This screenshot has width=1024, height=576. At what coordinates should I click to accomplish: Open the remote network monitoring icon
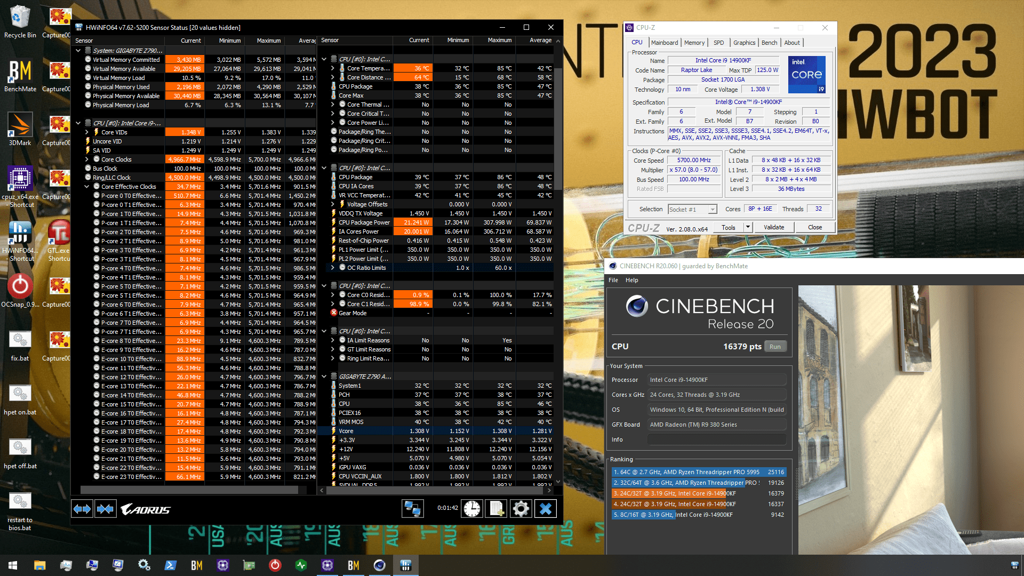coord(412,509)
